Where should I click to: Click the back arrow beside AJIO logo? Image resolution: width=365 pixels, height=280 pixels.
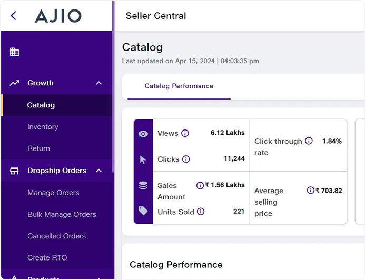[x=14, y=16]
